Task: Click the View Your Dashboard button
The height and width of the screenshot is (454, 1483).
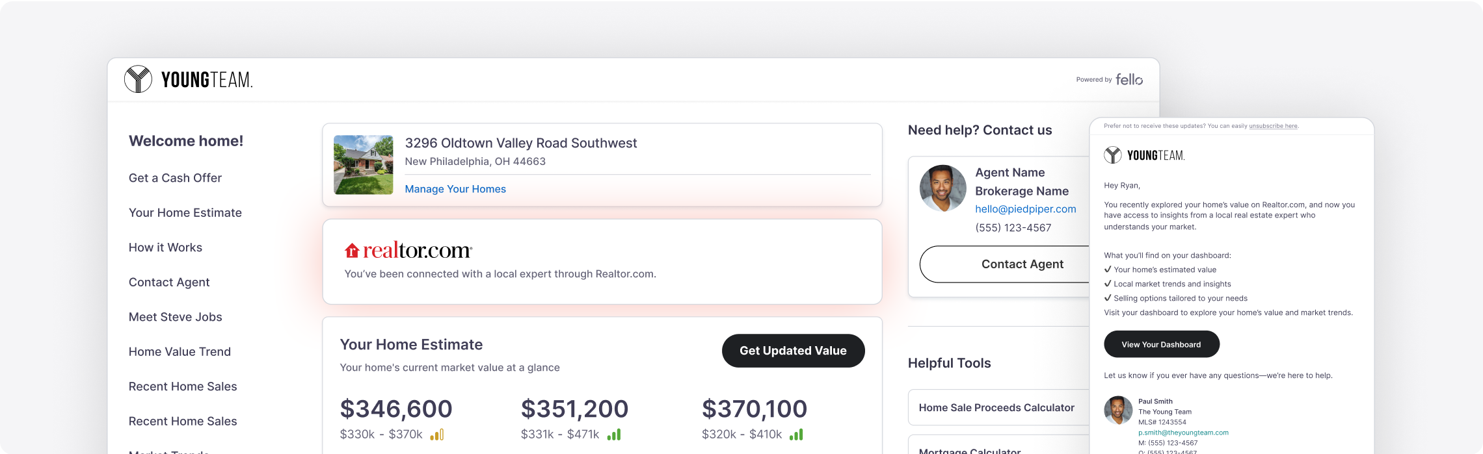Action: coord(1161,344)
